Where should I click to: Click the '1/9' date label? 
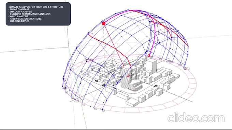click(x=160, y=59)
